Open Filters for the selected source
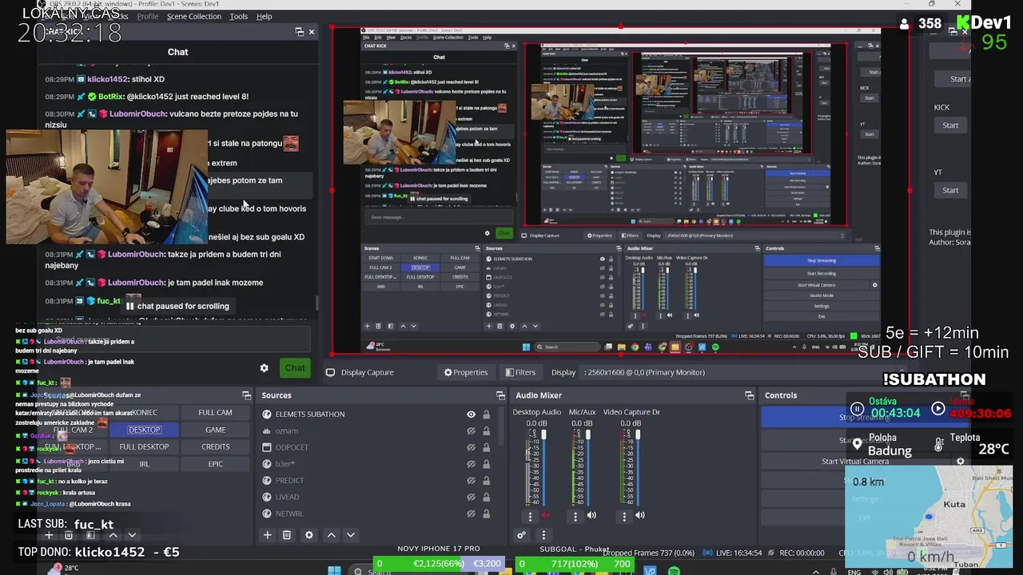 [x=520, y=372]
